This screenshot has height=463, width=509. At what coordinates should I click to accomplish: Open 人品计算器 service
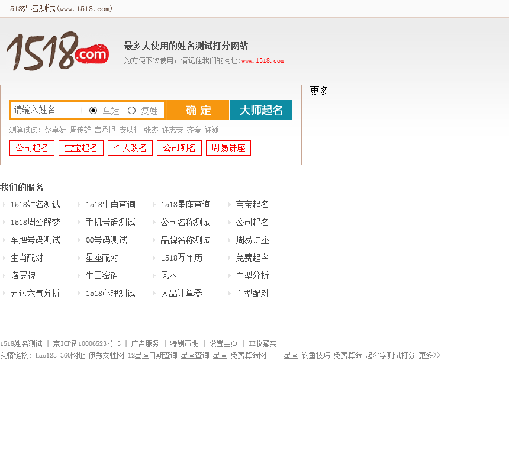[182, 294]
